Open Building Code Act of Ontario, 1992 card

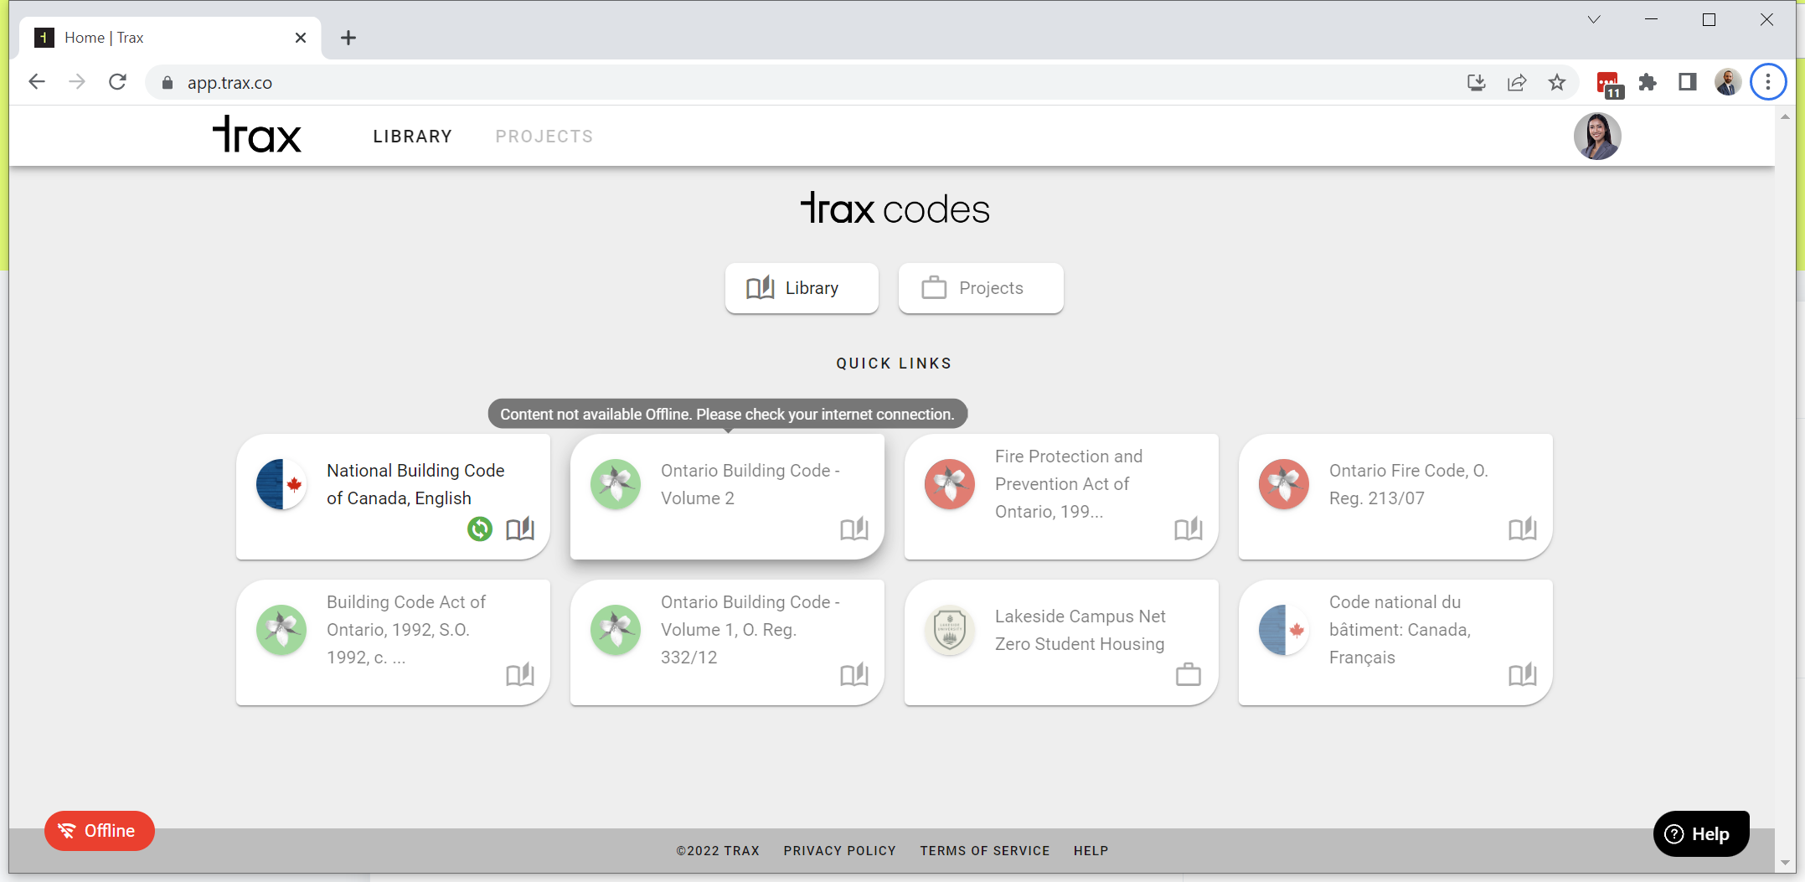[x=393, y=642]
